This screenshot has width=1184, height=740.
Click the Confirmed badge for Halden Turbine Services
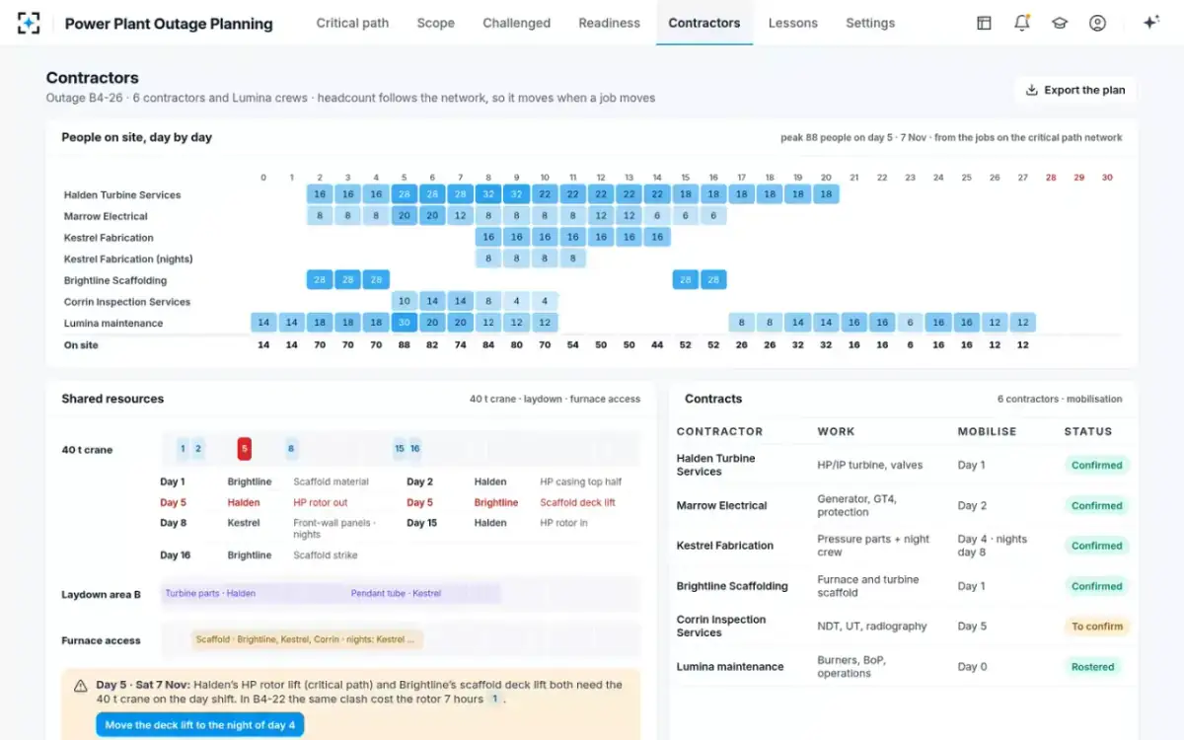point(1097,465)
